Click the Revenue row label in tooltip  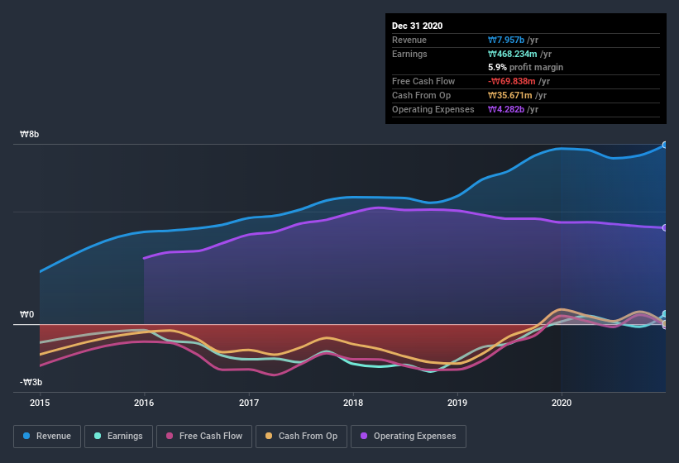point(409,40)
